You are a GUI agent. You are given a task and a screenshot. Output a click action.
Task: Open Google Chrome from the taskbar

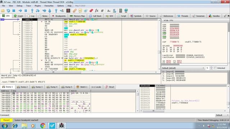(x=43, y=126)
